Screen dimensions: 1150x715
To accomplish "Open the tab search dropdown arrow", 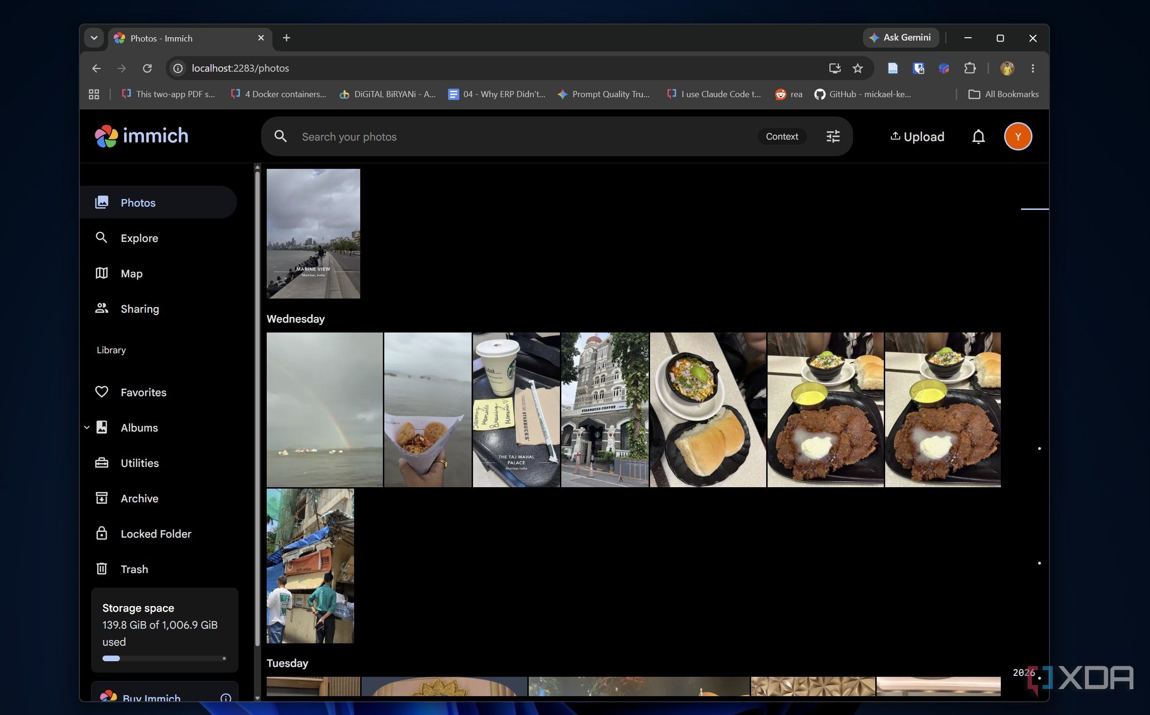I will click(x=93, y=38).
